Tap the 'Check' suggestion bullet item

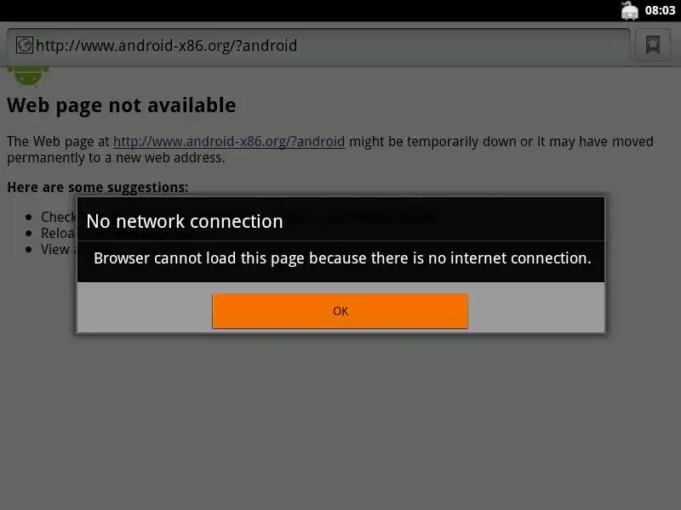click(58, 217)
